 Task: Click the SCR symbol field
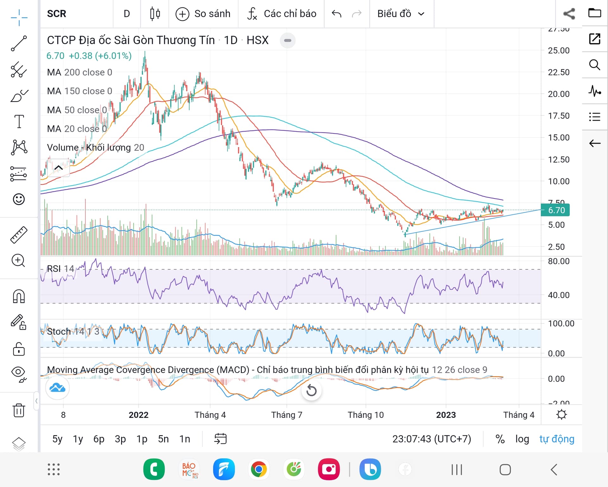pos(57,14)
